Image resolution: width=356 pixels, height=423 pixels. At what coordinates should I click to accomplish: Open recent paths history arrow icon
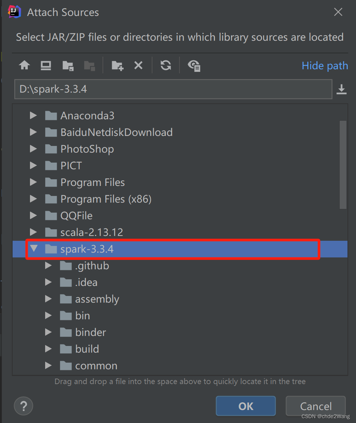click(x=342, y=89)
